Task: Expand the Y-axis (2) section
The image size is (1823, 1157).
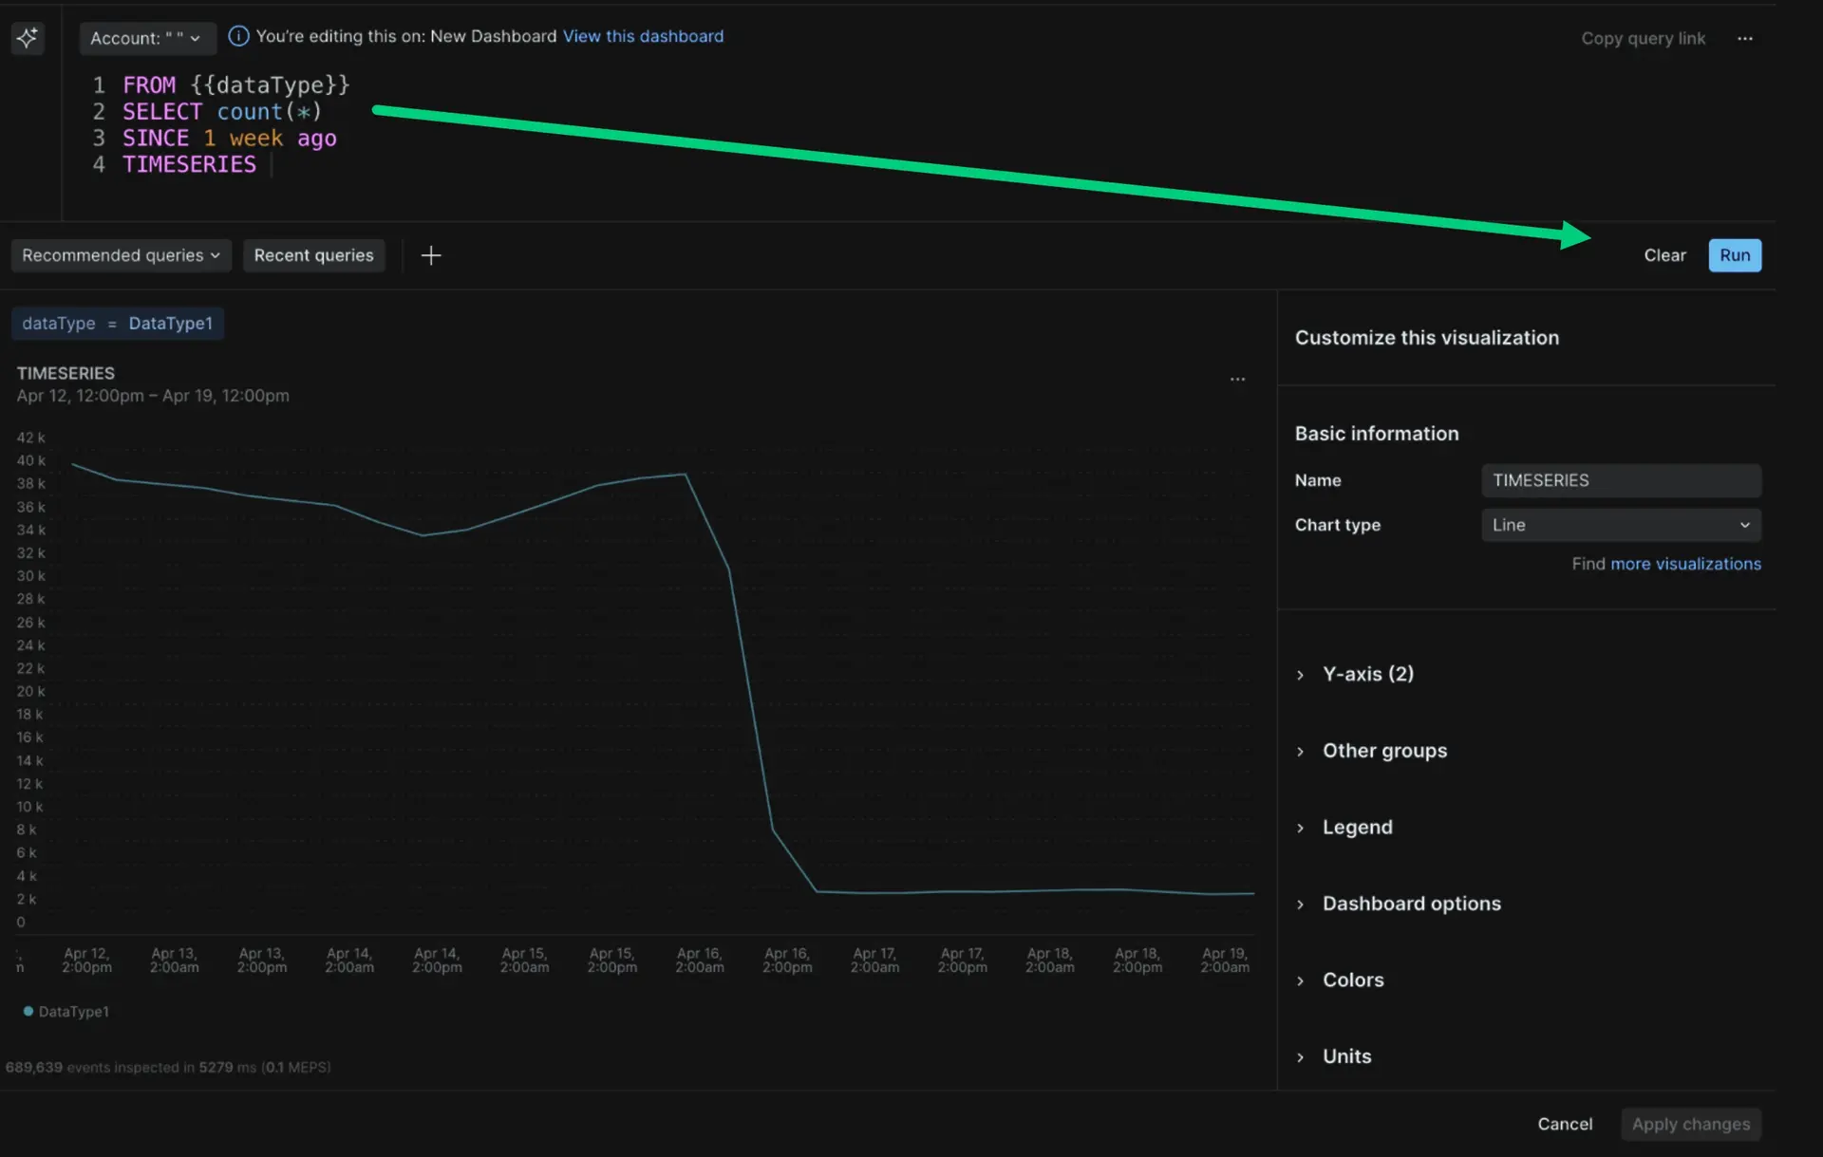Action: coord(1367,674)
